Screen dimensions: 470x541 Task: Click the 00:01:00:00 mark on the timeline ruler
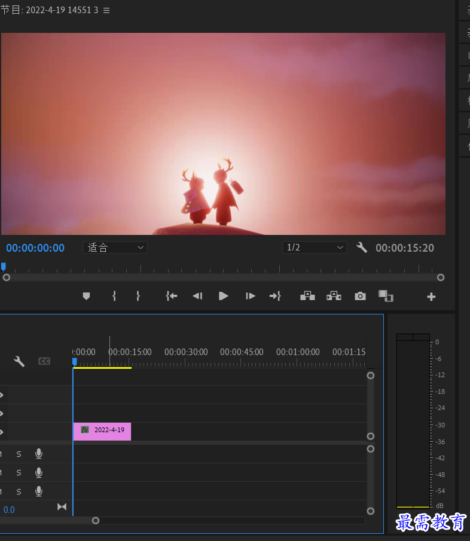click(x=298, y=352)
